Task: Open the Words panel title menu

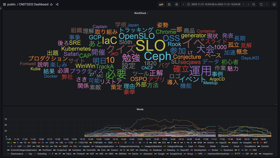Action: [x=139, y=109]
